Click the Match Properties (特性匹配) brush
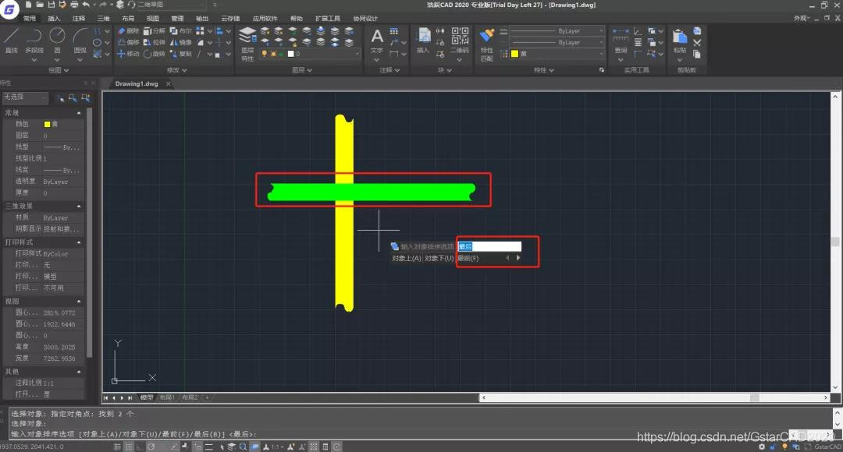 pyautogui.click(x=486, y=43)
